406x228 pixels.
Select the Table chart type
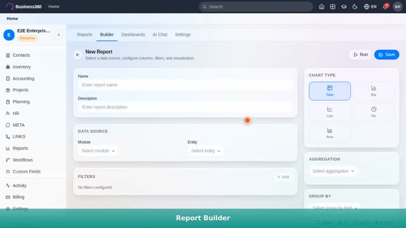tap(330, 91)
